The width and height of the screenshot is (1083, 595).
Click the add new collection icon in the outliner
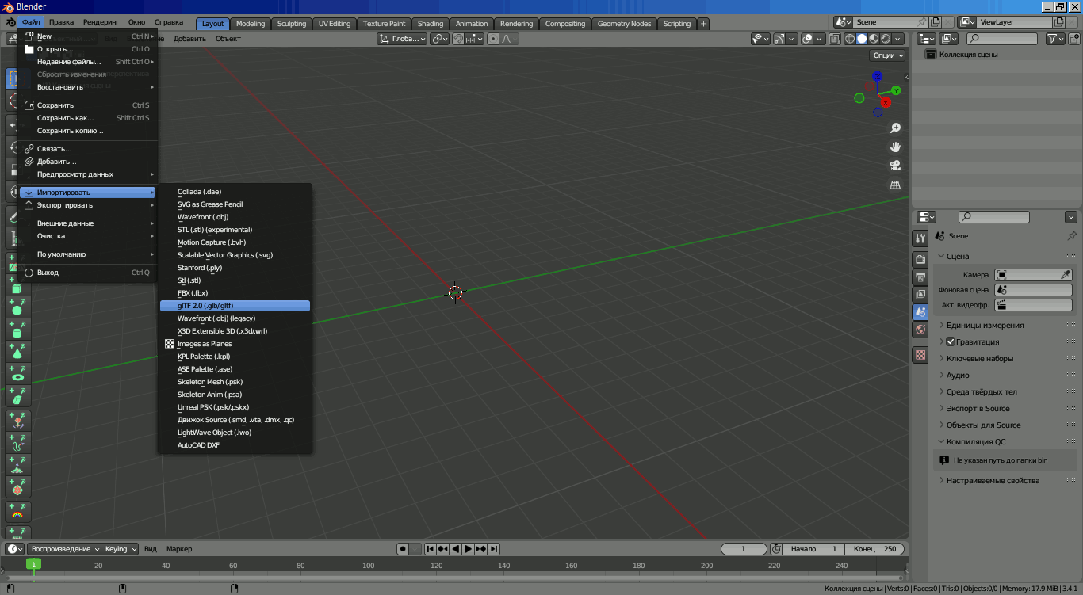[1075, 39]
